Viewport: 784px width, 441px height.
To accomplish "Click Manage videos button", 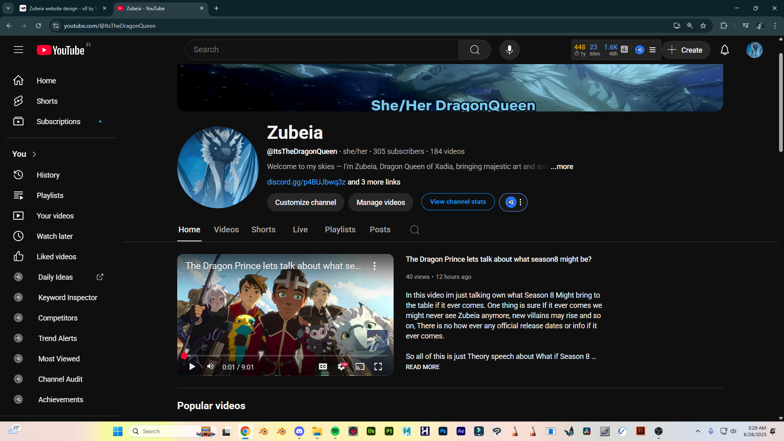I will tap(381, 203).
